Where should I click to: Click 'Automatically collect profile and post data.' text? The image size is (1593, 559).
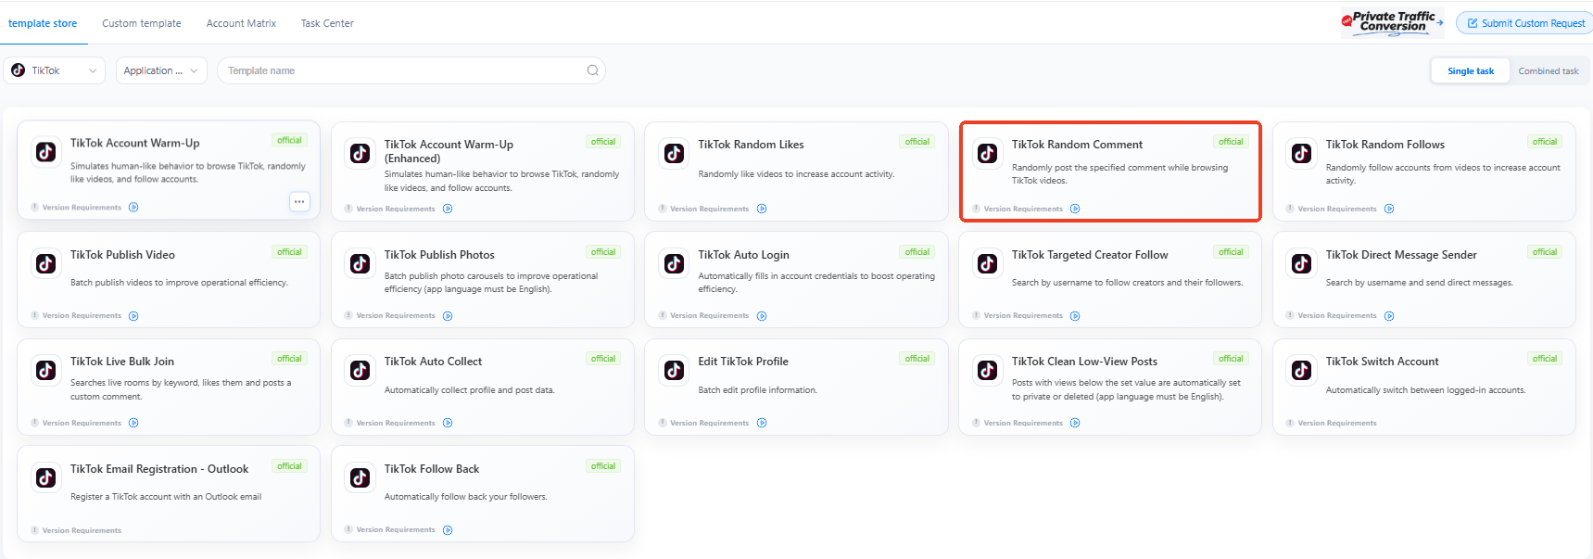point(469,390)
